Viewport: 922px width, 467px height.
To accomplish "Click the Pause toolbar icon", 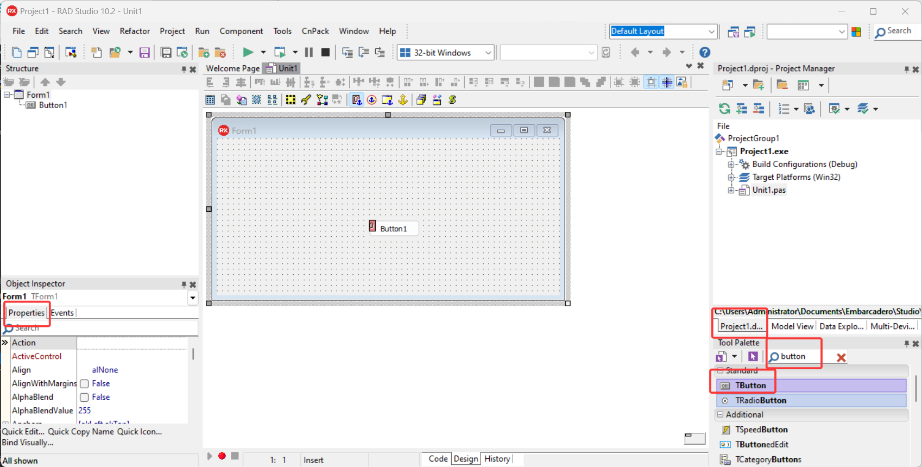I will [308, 52].
